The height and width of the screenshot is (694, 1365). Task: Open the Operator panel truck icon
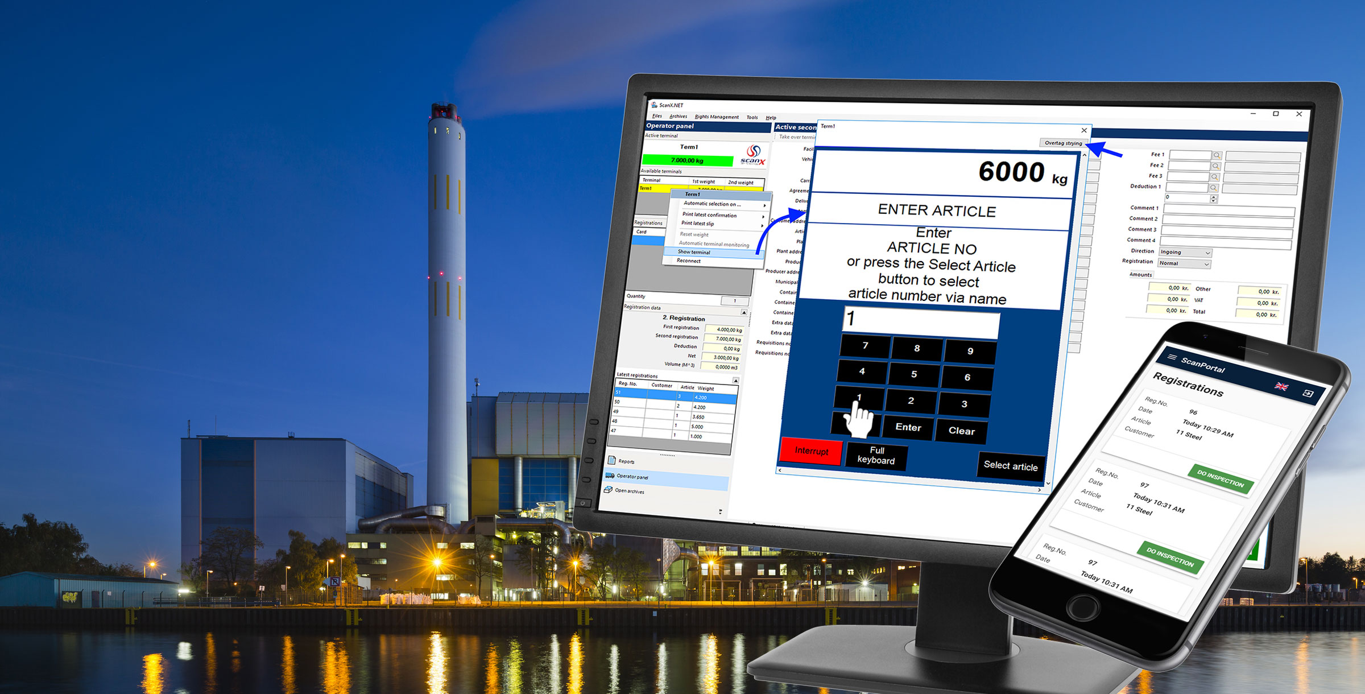pyautogui.click(x=610, y=476)
